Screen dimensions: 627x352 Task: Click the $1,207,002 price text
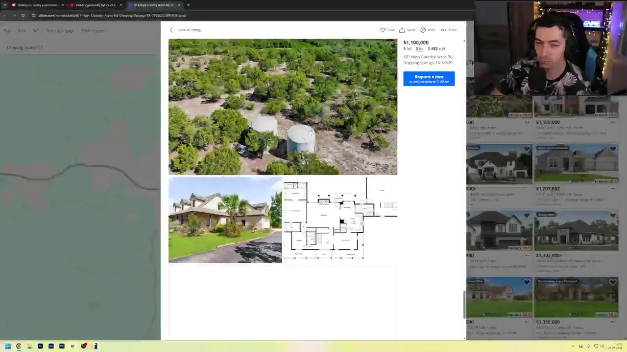tap(548, 189)
